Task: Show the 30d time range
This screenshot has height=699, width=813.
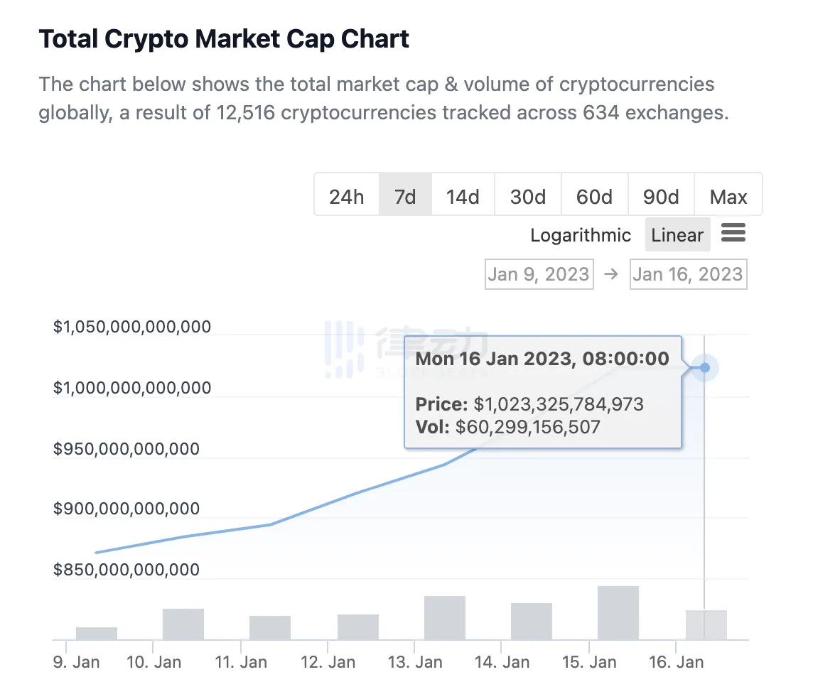Action: (528, 196)
